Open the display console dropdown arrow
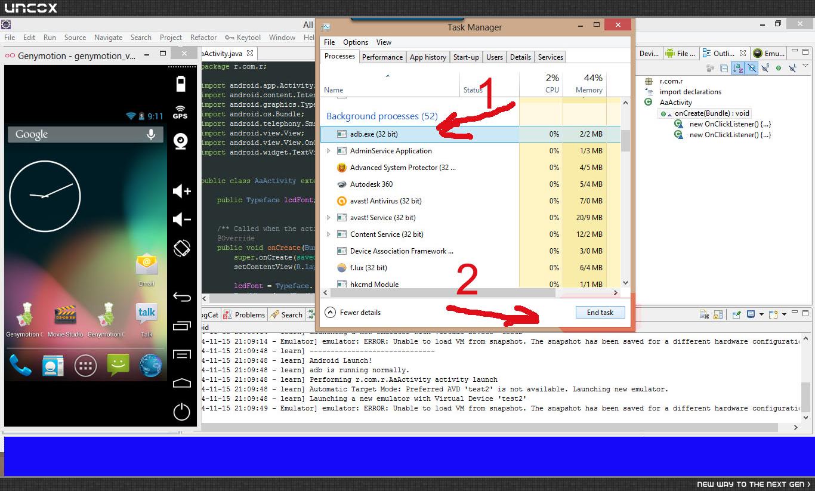The image size is (815, 491). pyautogui.click(x=761, y=314)
